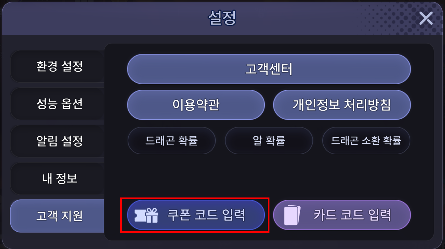
Task: Open the 개인정보 처리방침 button
Action: (x=342, y=105)
